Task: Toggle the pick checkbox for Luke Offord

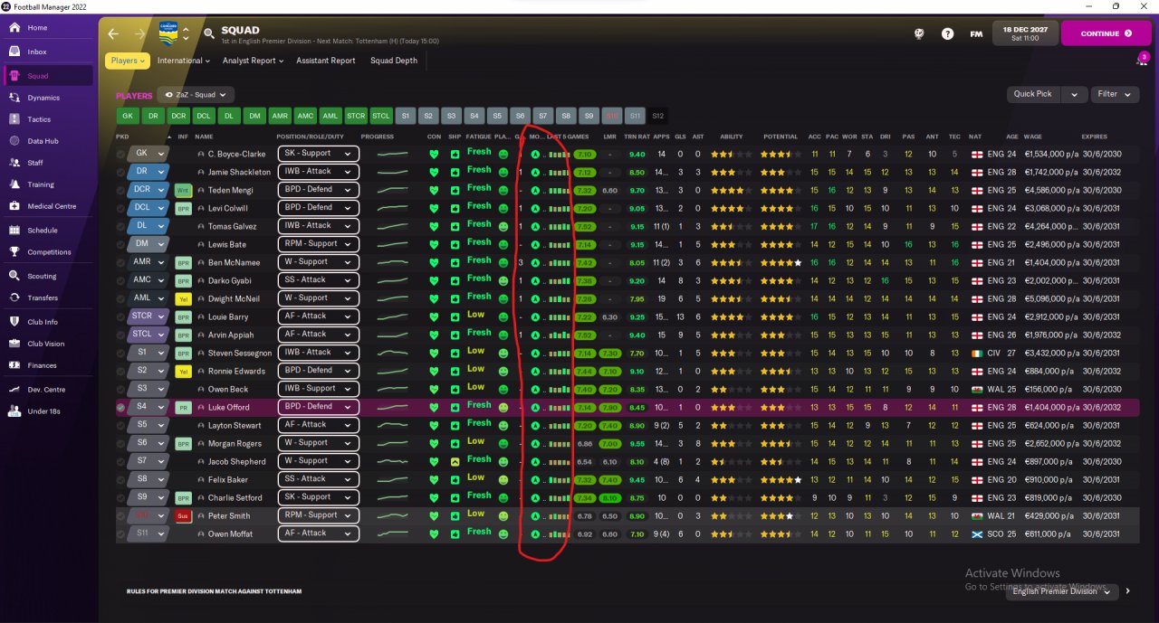Action: point(121,407)
